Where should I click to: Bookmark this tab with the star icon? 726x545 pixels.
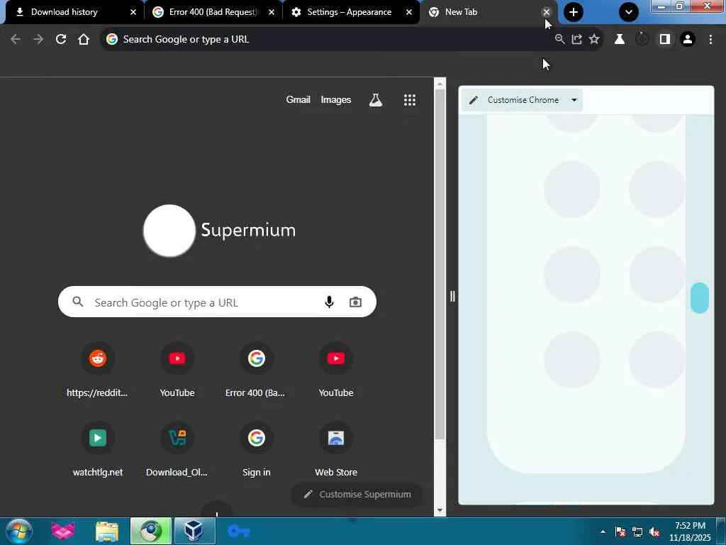[594, 40]
